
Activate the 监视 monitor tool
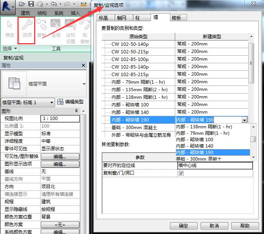pos(56,28)
